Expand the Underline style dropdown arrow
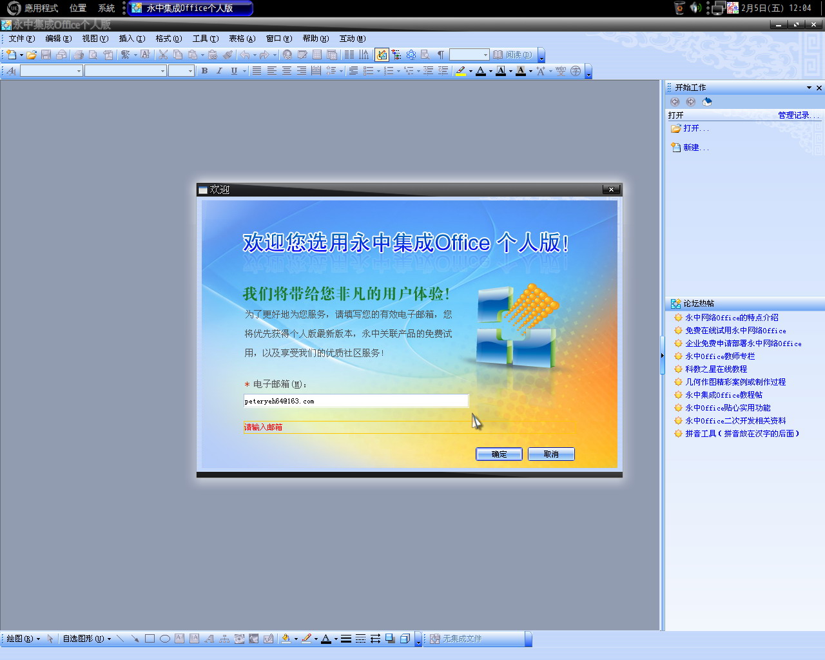825x660 pixels. click(244, 71)
